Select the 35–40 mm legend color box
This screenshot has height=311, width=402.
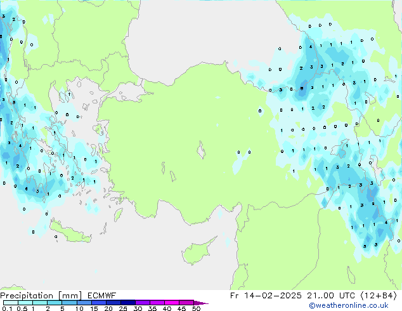pos(157,303)
